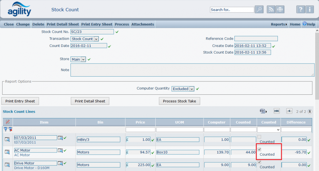Open the AC Motor row detail icon
This screenshot has height=171, width=319.
pyautogui.click(x=7, y=152)
